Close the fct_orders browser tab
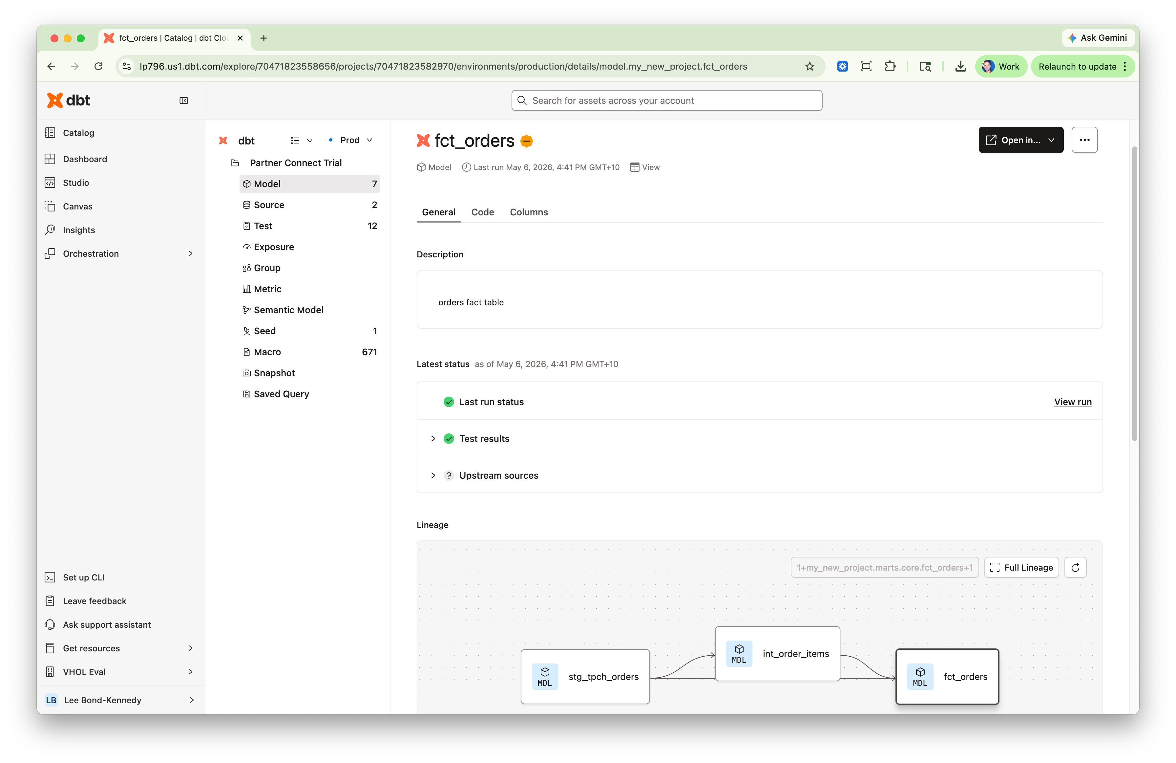This screenshot has height=763, width=1176. click(x=240, y=38)
